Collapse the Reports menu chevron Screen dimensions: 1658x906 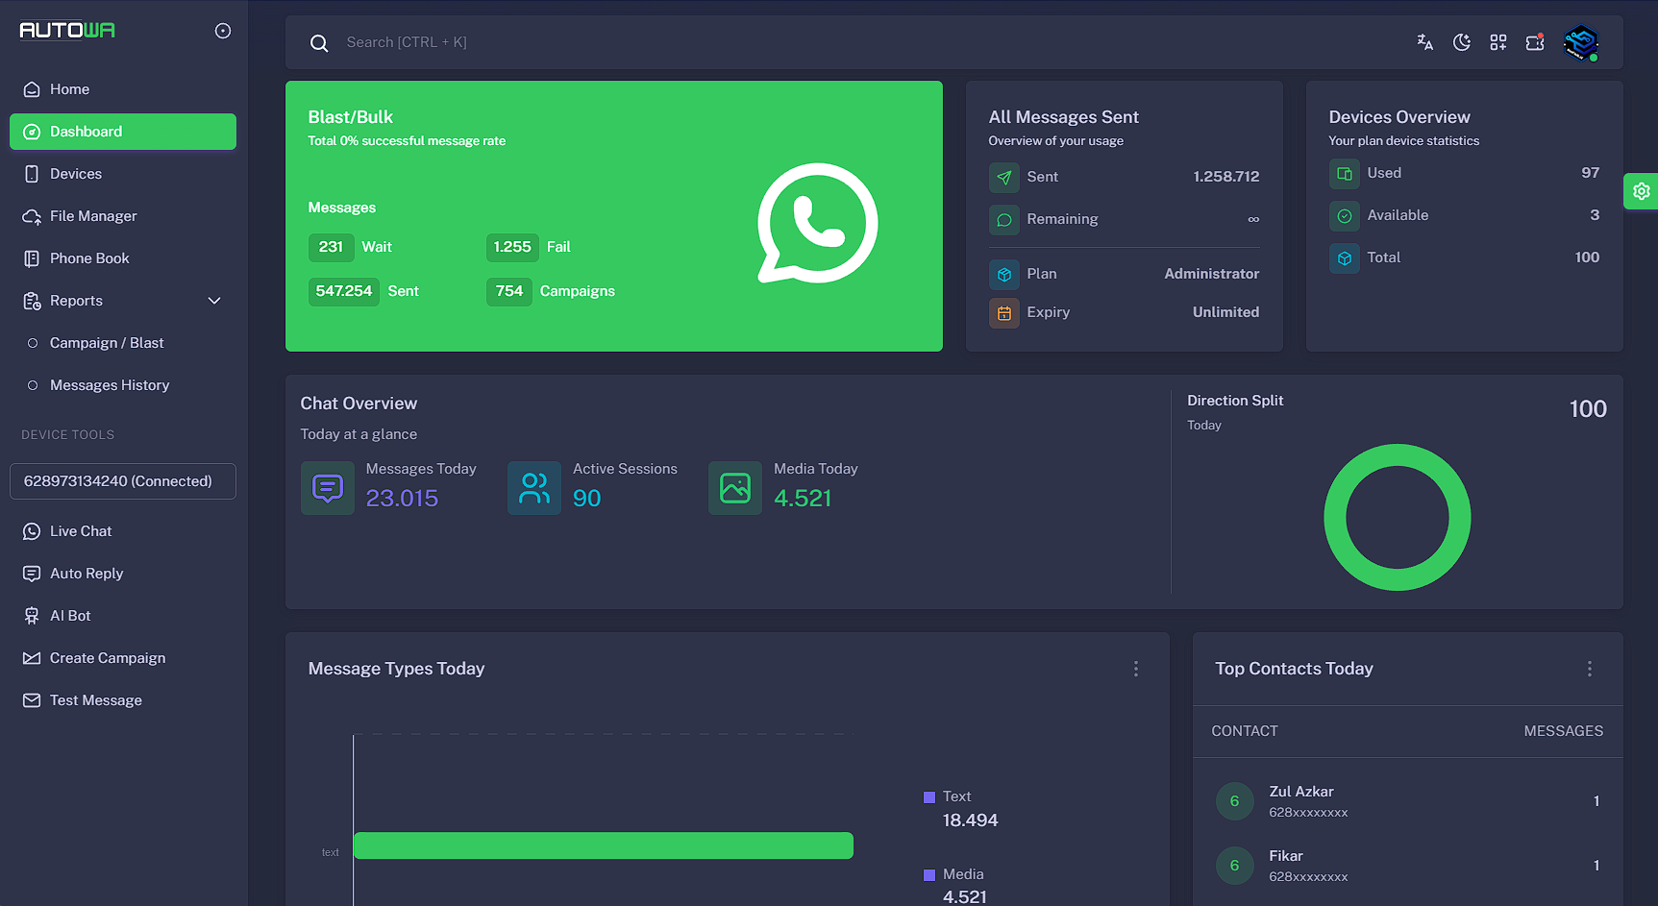214,301
